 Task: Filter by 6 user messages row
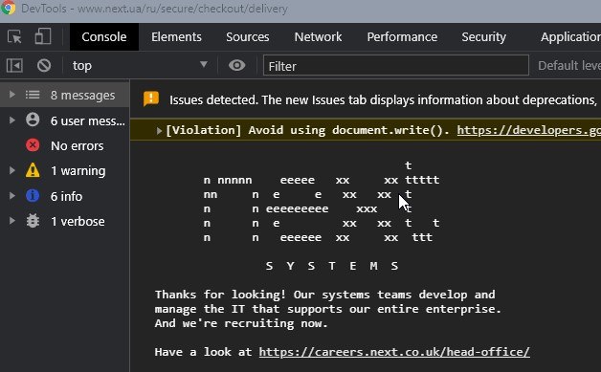pyautogui.click(x=64, y=120)
